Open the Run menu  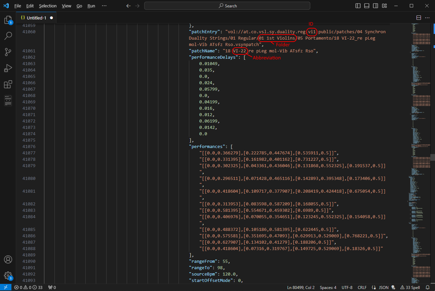coord(91,6)
